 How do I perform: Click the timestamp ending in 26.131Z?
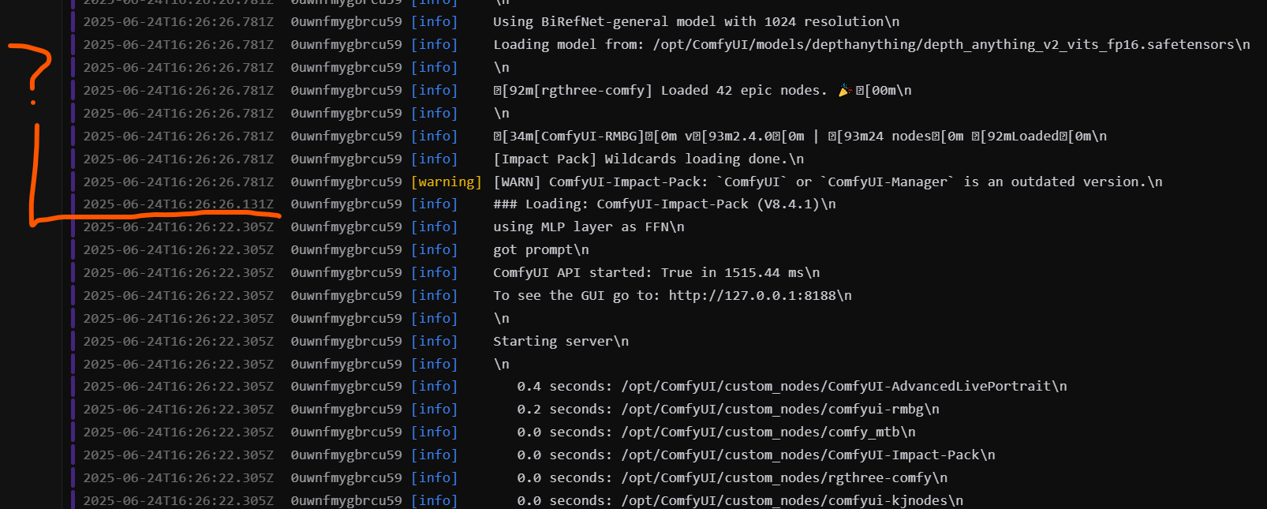tap(178, 204)
